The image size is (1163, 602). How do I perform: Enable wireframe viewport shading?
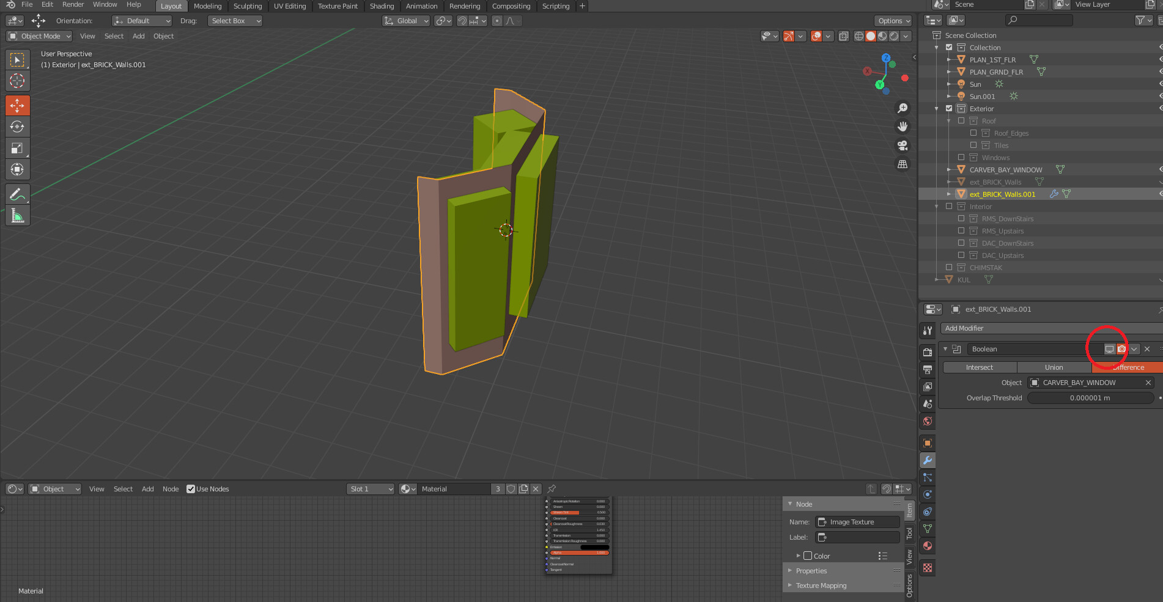860,36
